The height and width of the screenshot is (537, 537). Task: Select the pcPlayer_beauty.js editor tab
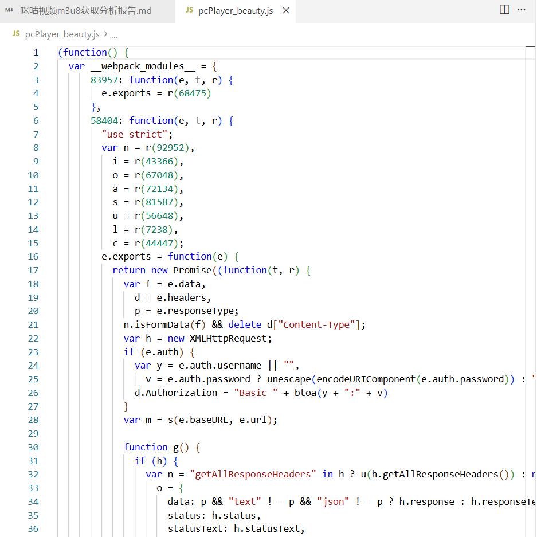[236, 11]
